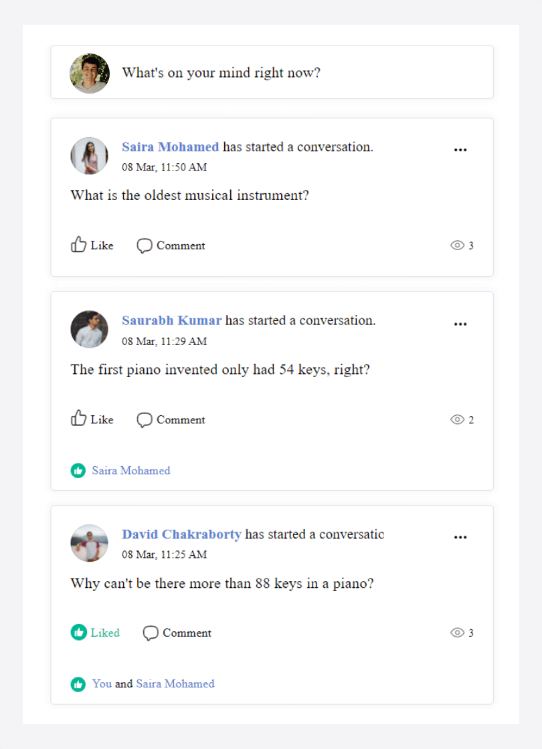Click views eye icon on David's post

458,633
